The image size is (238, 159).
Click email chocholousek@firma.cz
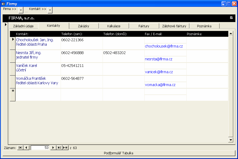click(164, 46)
